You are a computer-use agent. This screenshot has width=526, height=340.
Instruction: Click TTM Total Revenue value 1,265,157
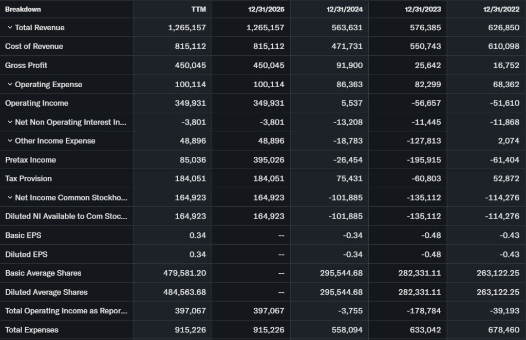click(187, 28)
